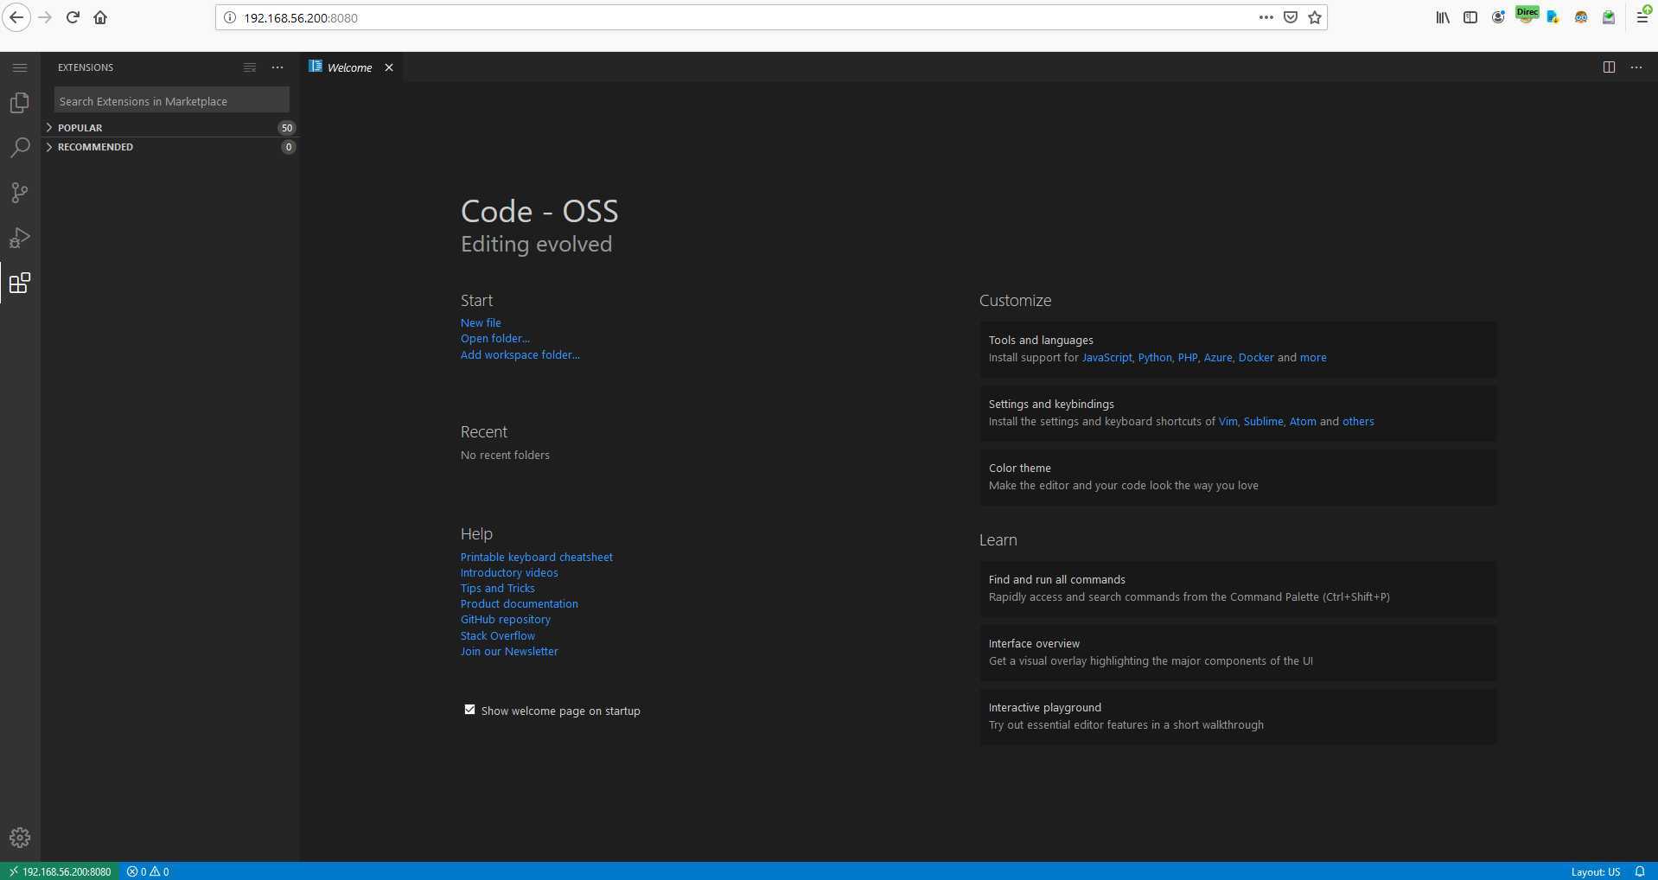Open the application menu hamburger icon
1658x880 pixels.
[20, 67]
